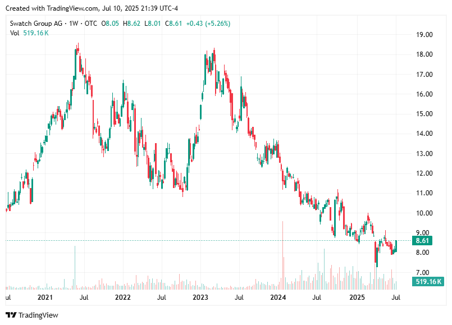Screen dimensions: 452x325
Task: Click the Jul label after 2025
Action: pyautogui.click(x=396, y=297)
